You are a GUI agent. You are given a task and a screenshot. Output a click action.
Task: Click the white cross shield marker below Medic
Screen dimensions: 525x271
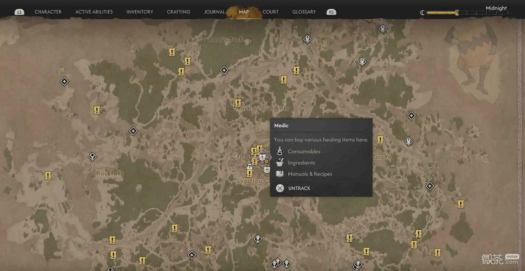(x=267, y=170)
